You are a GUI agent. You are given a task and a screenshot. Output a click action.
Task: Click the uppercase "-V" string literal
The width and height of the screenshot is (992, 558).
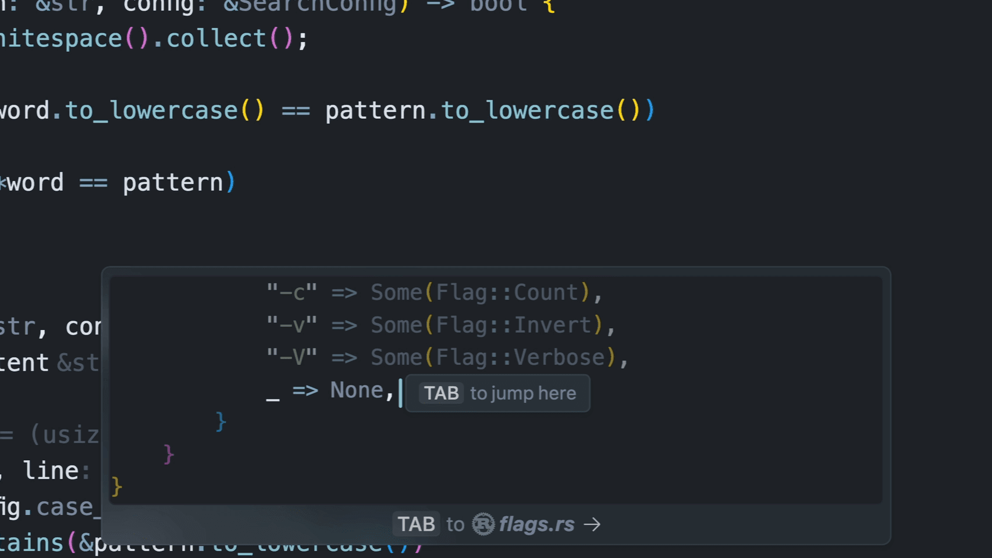291,357
